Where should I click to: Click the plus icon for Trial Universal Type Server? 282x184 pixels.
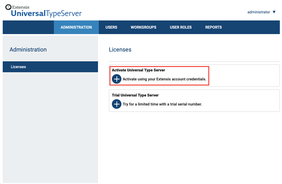(117, 104)
